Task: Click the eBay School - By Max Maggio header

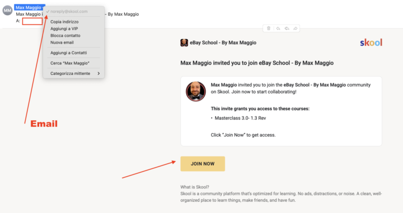Action: [223, 42]
